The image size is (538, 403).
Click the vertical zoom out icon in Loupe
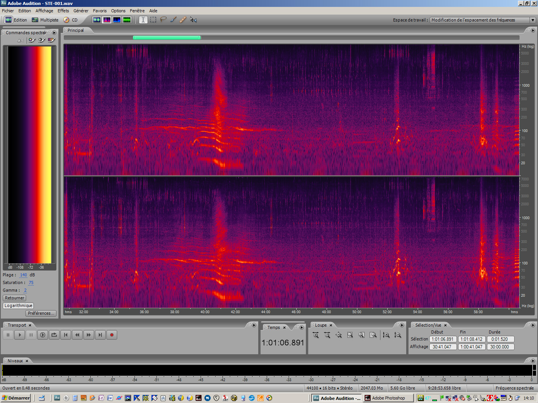point(398,335)
